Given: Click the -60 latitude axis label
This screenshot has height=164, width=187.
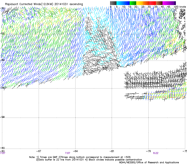Looking at the screenshot, I should point(2,148).
